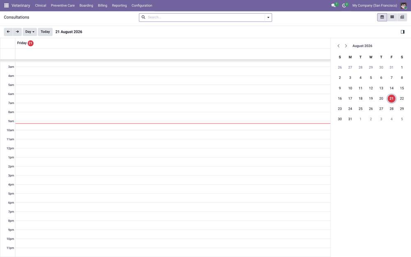Switch to calendar view

click(x=382, y=17)
